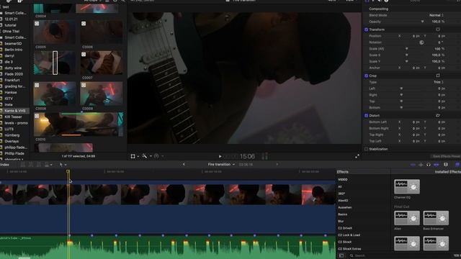Select the Blur effects category
The height and width of the screenshot is (259, 461).
[341, 222]
